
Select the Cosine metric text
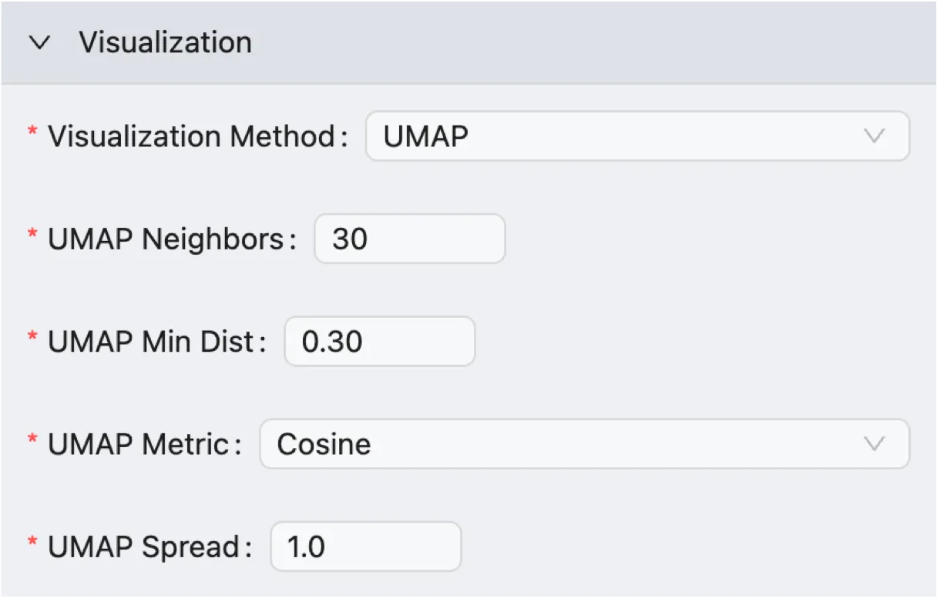[321, 443]
